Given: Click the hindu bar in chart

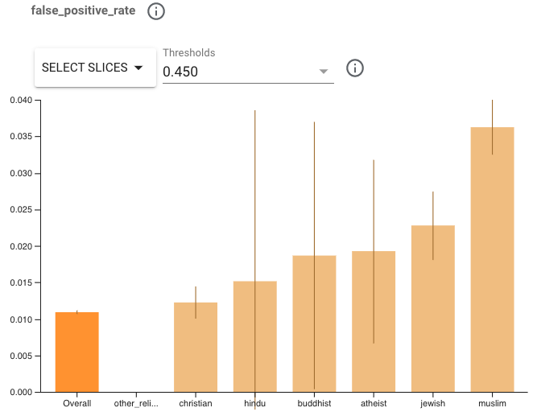Looking at the screenshot, I should click(255, 336).
